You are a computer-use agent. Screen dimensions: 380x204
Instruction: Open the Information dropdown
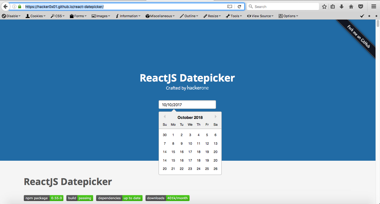tap(128, 16)
